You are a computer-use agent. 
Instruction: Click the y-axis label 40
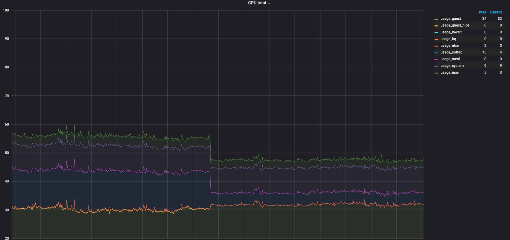tap(7, 181)
